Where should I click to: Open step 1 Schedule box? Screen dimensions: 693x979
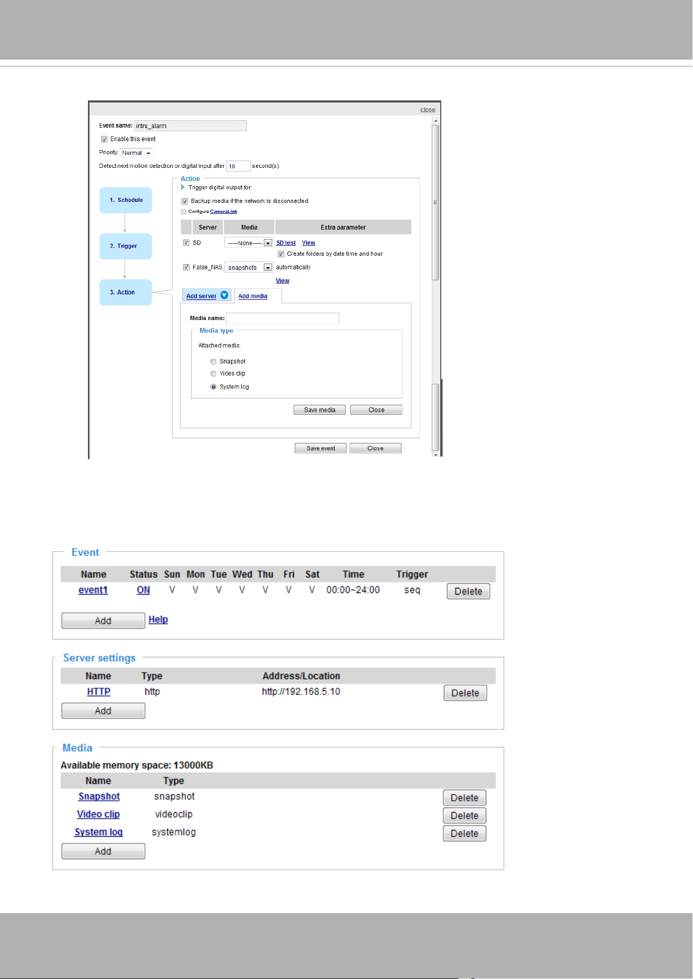(126, 200)
